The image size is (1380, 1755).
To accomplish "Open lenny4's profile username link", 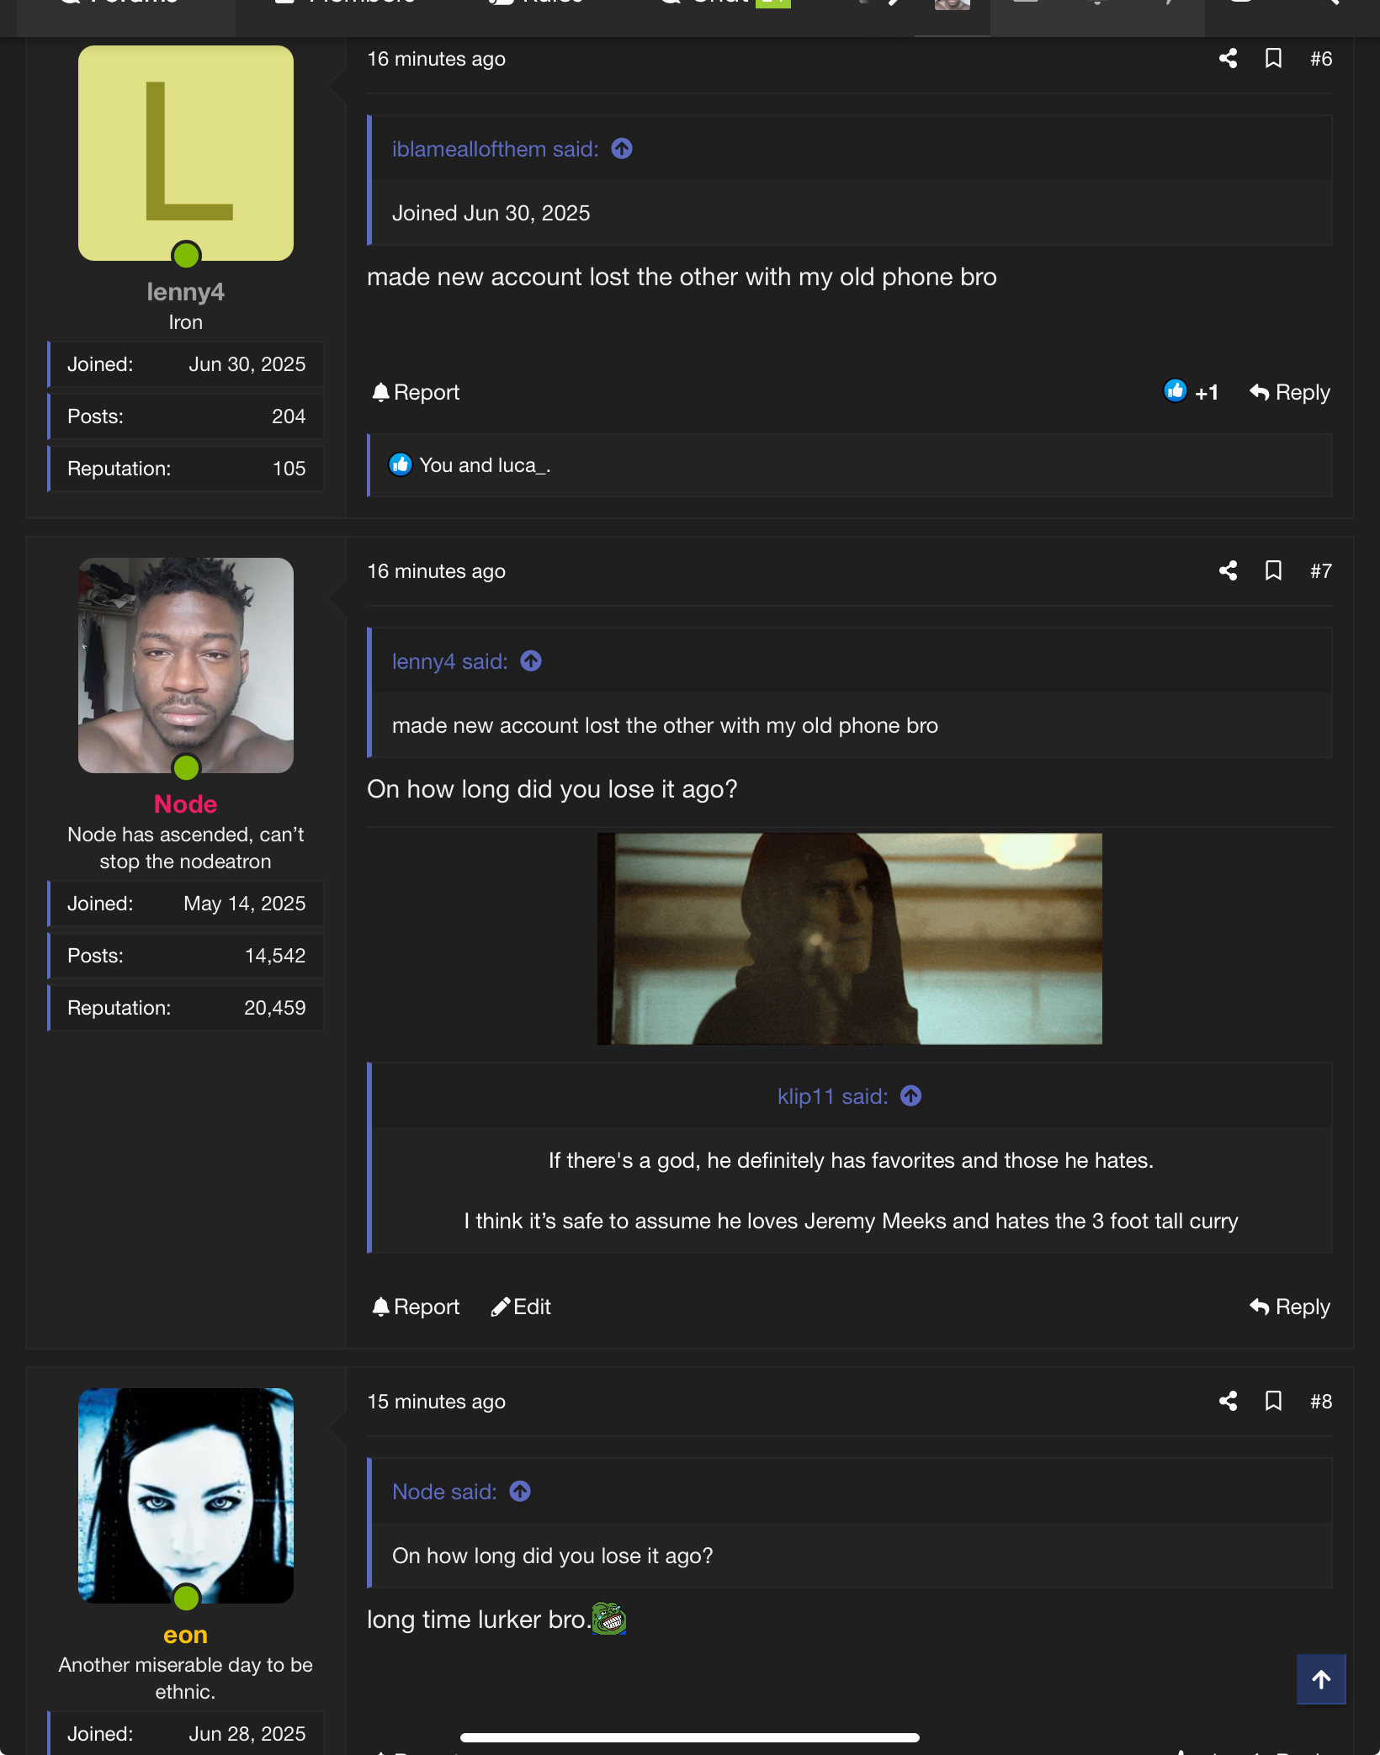I will click(185, 292).
